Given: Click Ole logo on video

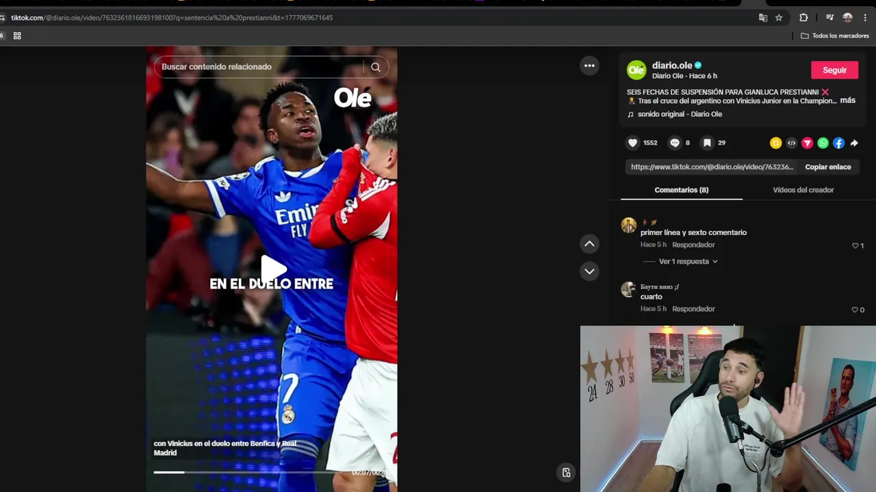Looking at the screenshot, I should (x=352, y=98).
